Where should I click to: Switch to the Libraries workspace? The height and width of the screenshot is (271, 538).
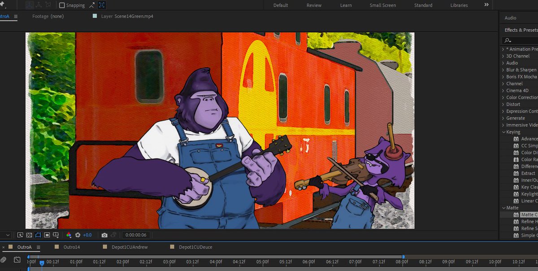tap(459, 5)
